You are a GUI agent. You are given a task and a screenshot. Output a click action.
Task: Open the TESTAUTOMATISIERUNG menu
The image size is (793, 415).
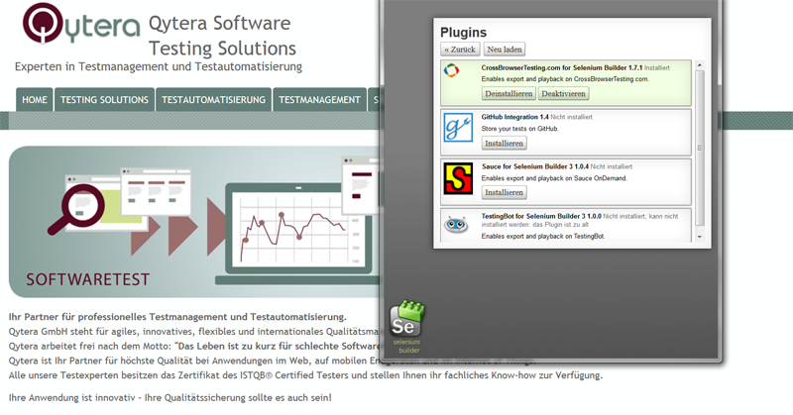click(213, 100)
